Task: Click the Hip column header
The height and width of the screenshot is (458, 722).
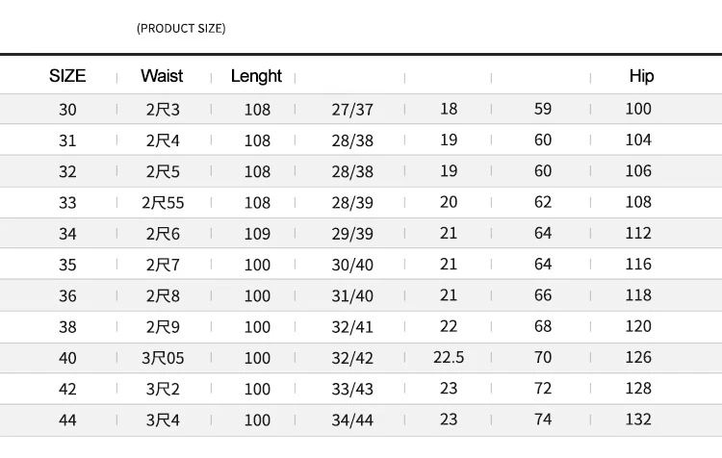Action: coord(641,76)
